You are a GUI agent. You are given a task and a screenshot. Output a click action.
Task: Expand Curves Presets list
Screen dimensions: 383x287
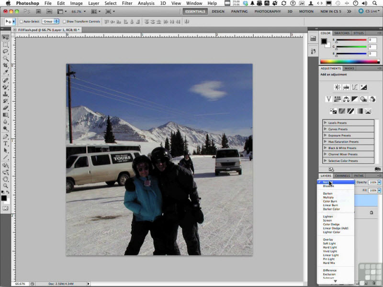[x=326, y=129]
